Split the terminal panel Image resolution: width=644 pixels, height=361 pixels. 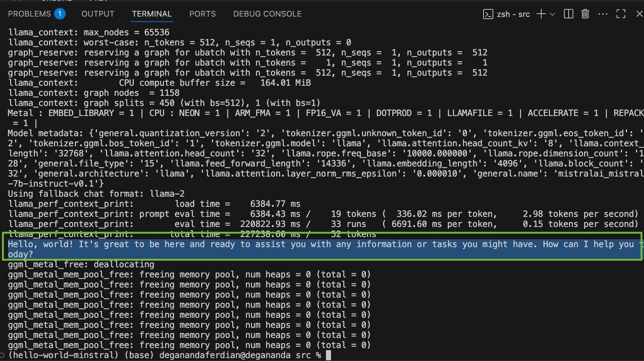(x=569, y=14)
